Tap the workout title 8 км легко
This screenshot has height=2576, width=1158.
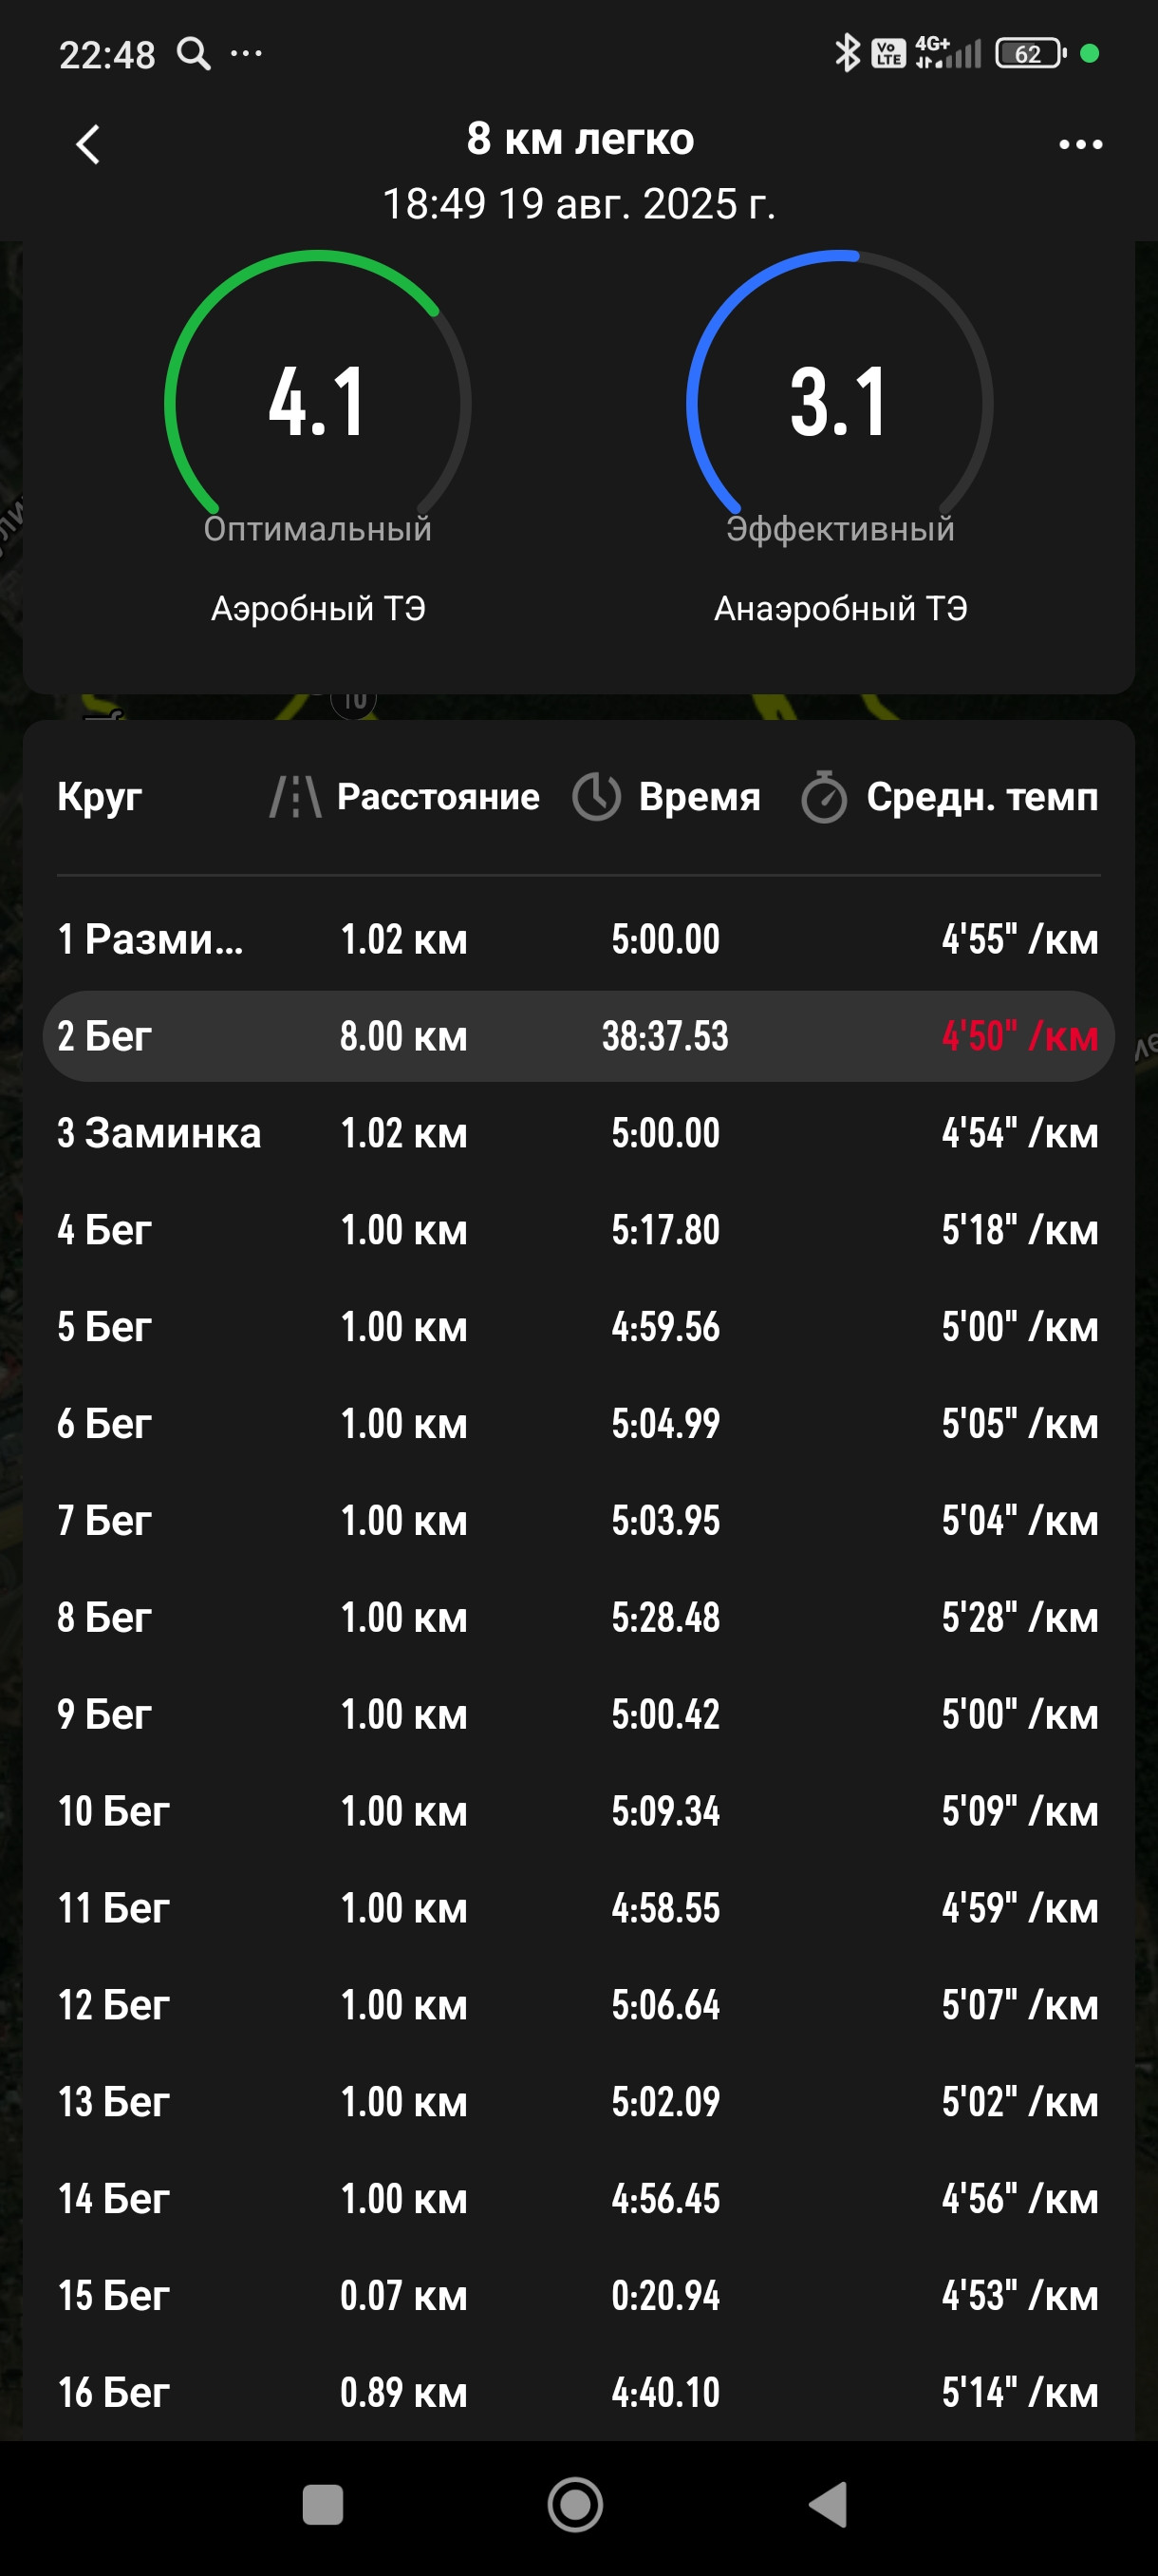click(580, 139)
